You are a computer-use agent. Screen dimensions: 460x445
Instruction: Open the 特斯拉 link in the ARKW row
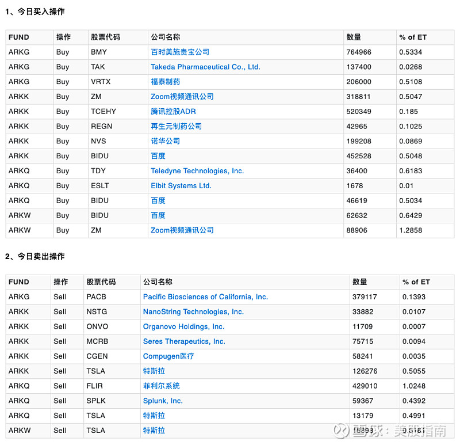click(154, 431)
